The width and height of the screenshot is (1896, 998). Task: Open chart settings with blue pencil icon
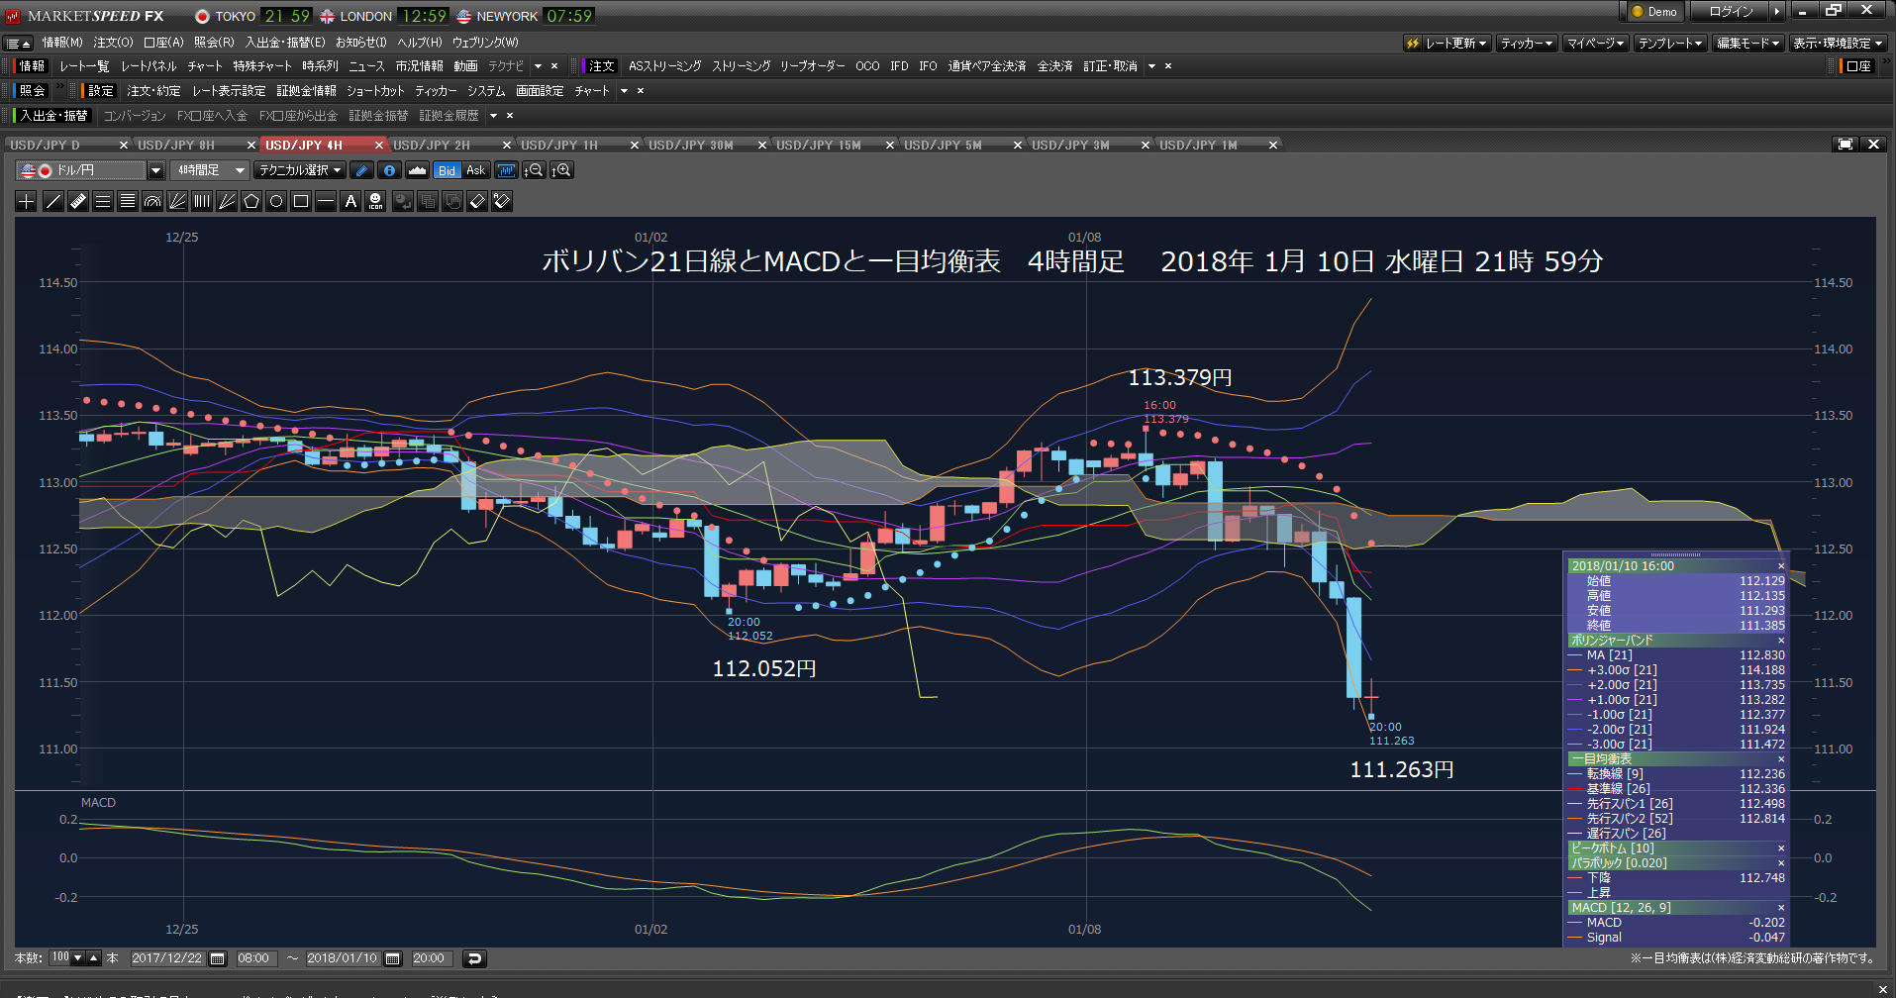(x=362, y=170)
